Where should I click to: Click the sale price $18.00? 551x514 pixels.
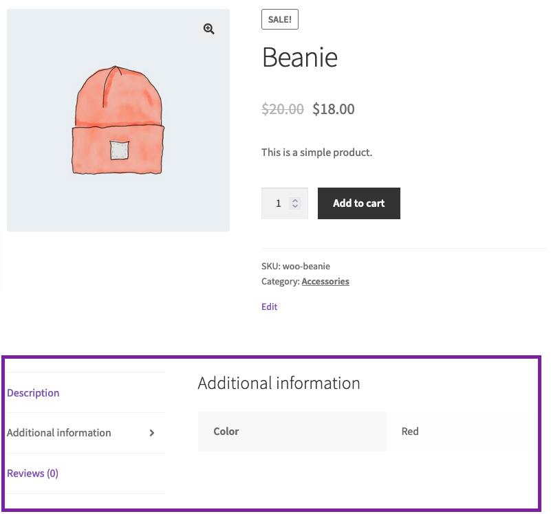point(333,109)
